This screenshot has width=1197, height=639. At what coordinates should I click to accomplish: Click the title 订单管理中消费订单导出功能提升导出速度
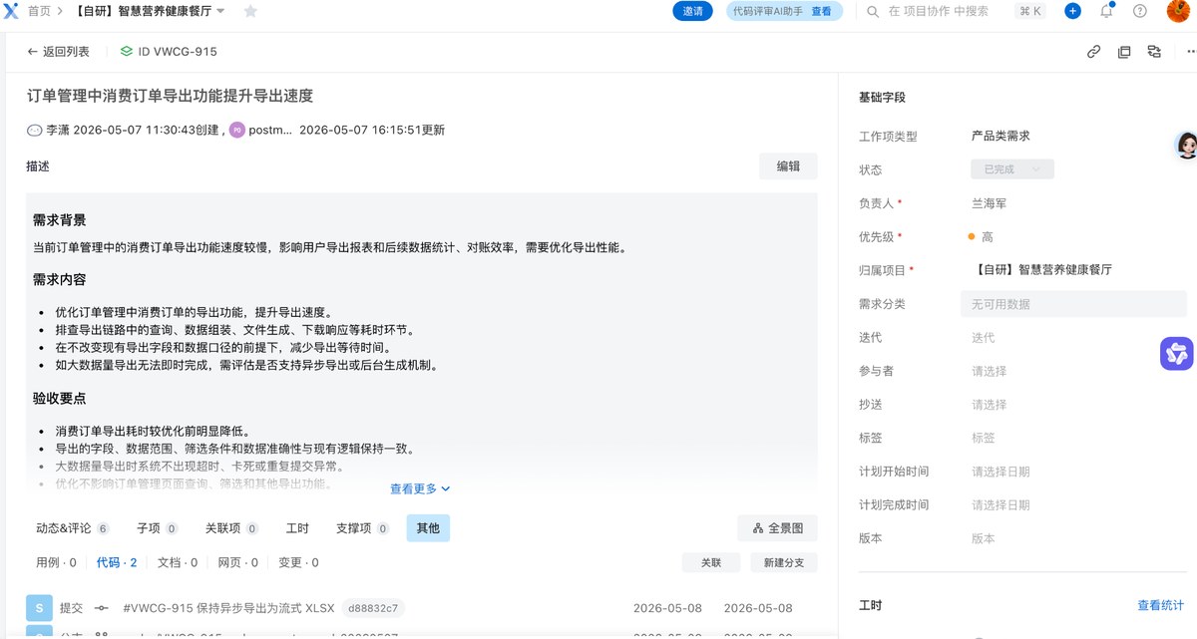point(171,96)
